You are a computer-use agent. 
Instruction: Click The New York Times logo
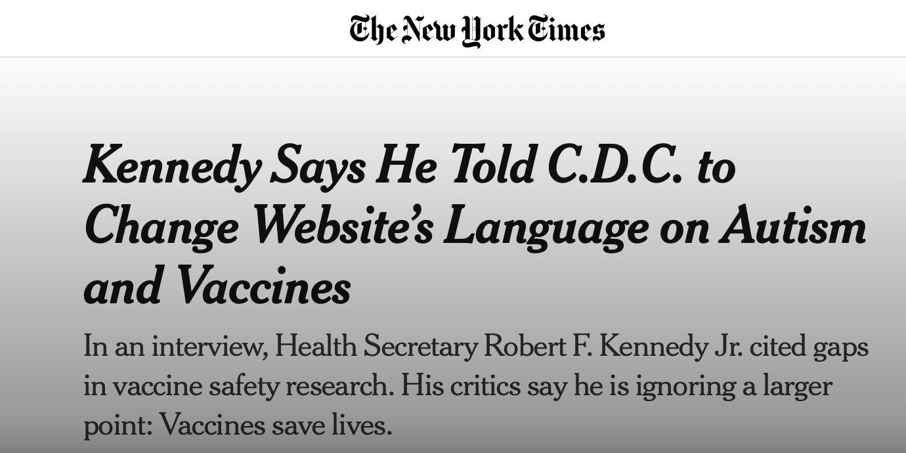[477, 30]
